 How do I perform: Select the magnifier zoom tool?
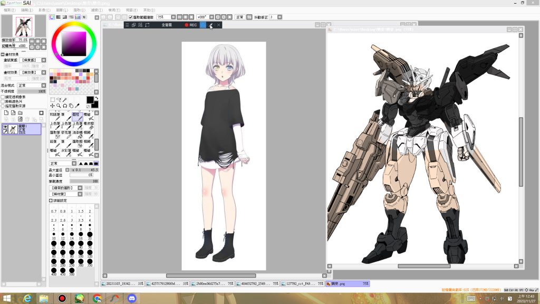59,106
